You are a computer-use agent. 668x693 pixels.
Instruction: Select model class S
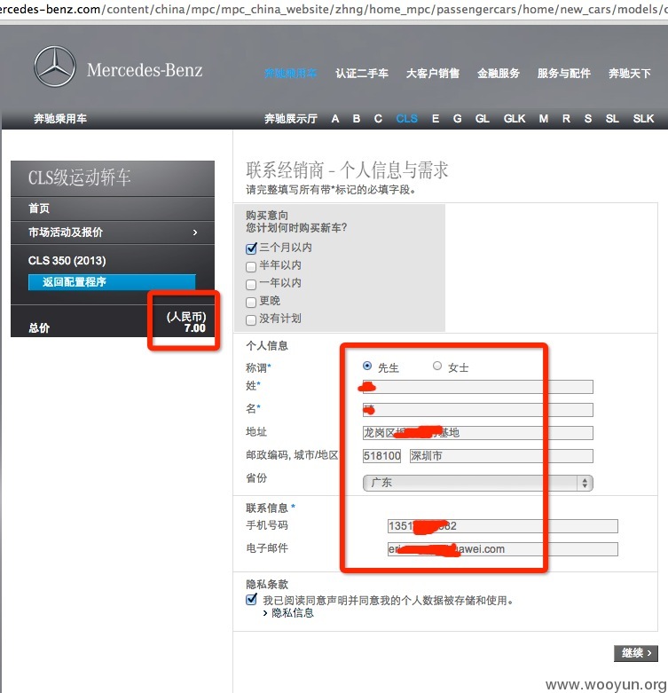(588, 118)
